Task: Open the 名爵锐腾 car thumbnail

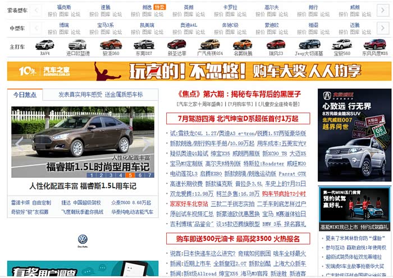Action: coord(243,44)
